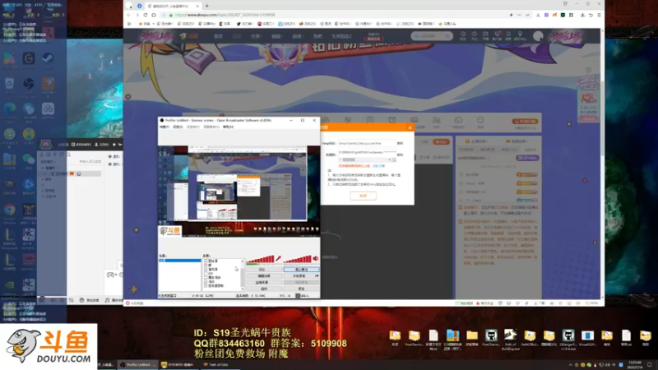Click the history clock icon in the Douyu header
The height and width of the screenshot is (370, 658).
pyautogui.click(x=463, y=35)
